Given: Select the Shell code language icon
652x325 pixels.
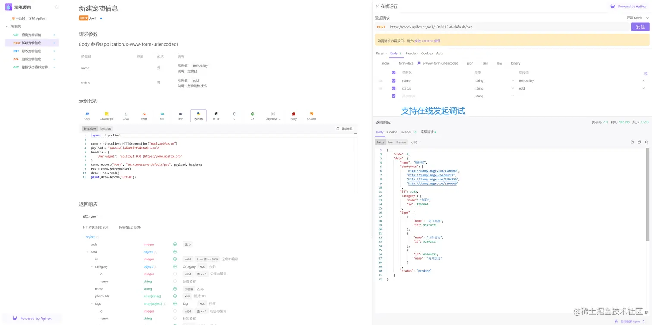Looking at the screenshot, I should (x=87, y=114).
